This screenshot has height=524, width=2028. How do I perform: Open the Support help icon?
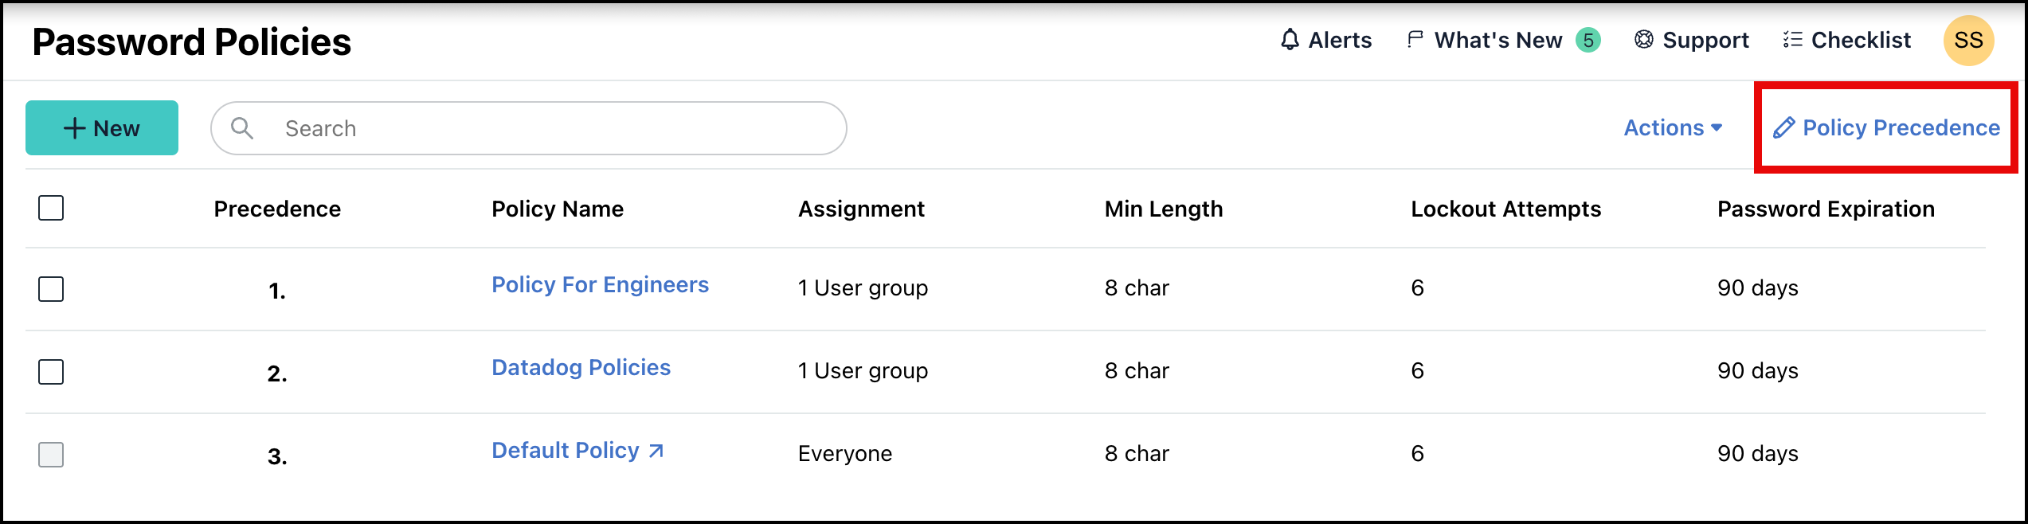click(1645, 39)
